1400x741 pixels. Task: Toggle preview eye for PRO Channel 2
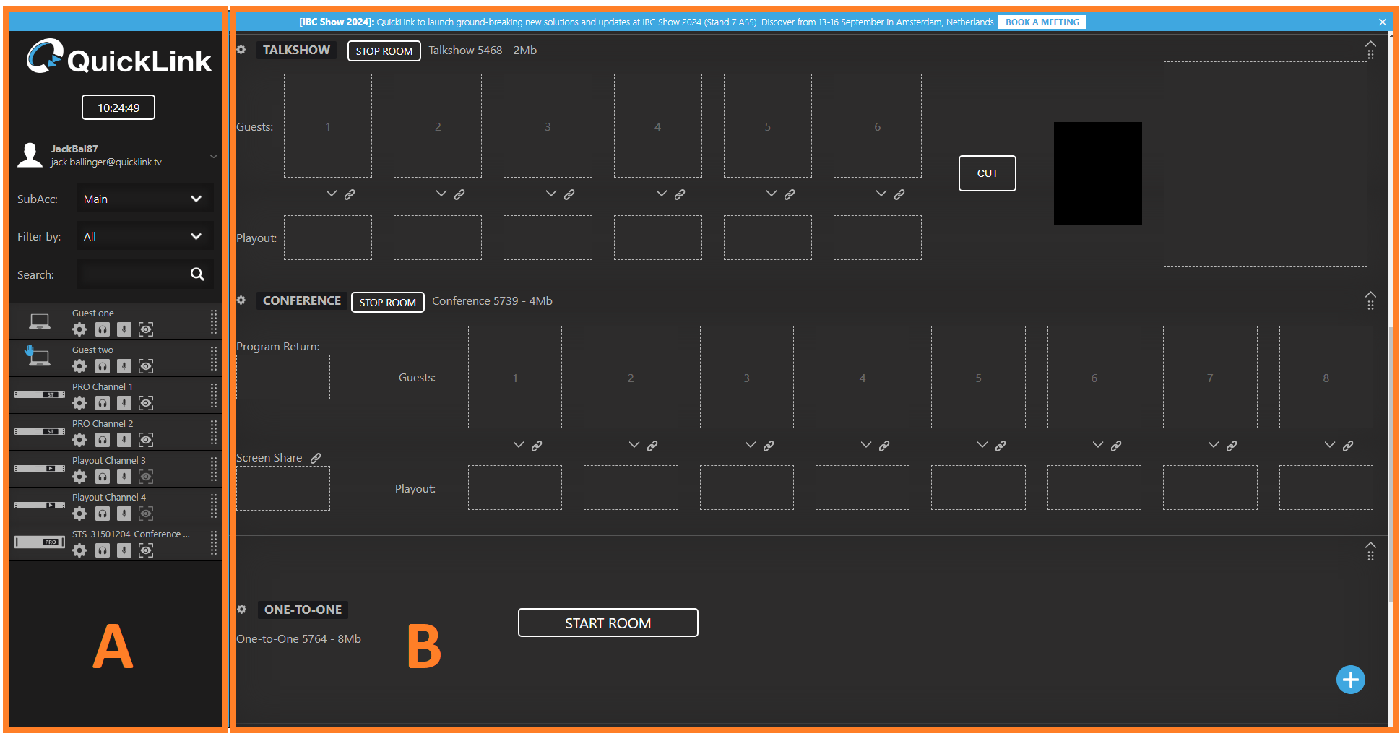[x=146, y=441]
